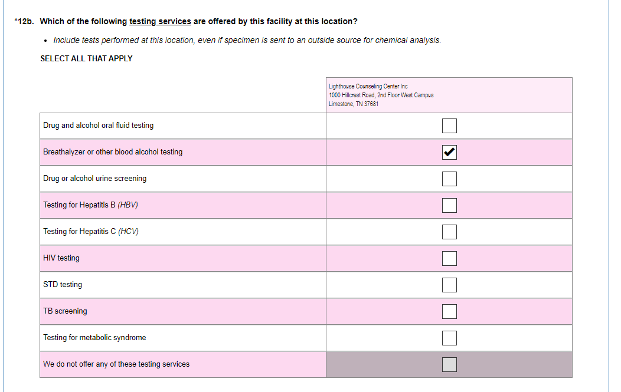Click the 'Breathalyzer or other blood alcohol testing' label
621x392 pixels.
coord(113,152)
